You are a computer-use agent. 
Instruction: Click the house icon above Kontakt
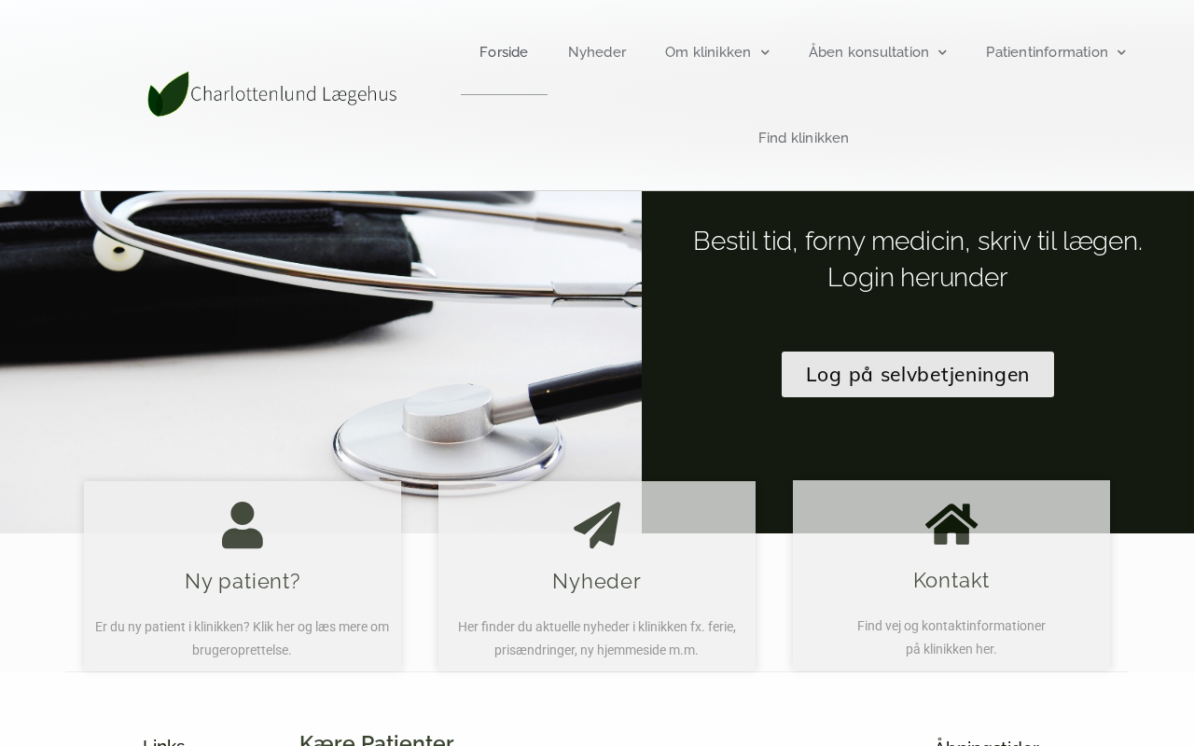coord(951,524)
